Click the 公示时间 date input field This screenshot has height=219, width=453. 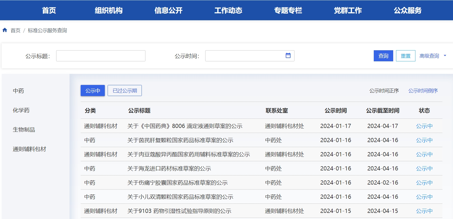245,56
